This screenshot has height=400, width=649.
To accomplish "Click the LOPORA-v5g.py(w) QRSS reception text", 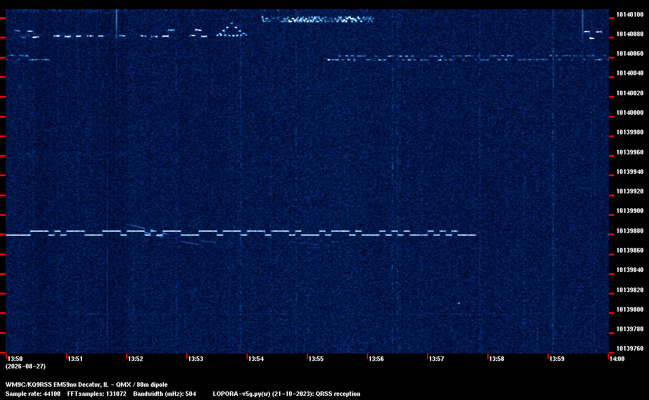I will (x=287, y=394).
